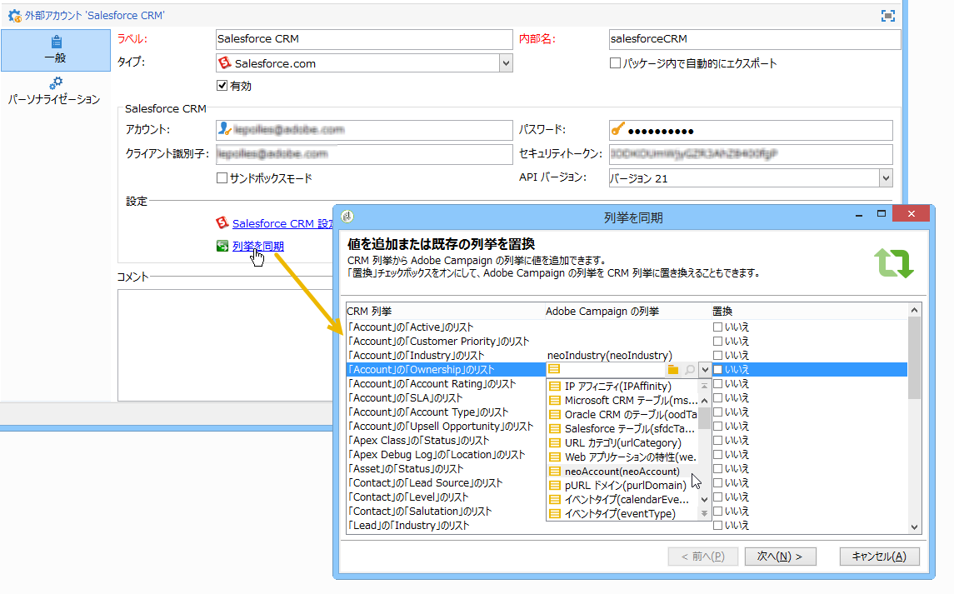
Task: Select neoAccount(neoAccount) from the list
Action: (622, 471)
